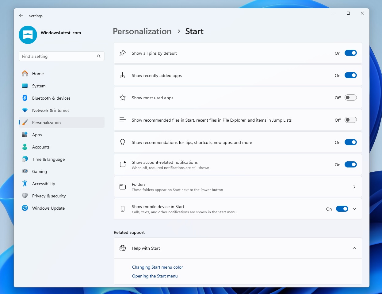Viewport: 382px width, 294px height.
Task: Go to Network & internet settings
Action: [51, 110]
